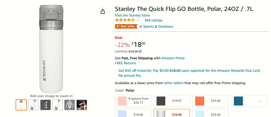Choose the charcoal color swatch at $19.97
Image resolution: width=271 pixels, height=117 pixels.
[x=172, y=101]
